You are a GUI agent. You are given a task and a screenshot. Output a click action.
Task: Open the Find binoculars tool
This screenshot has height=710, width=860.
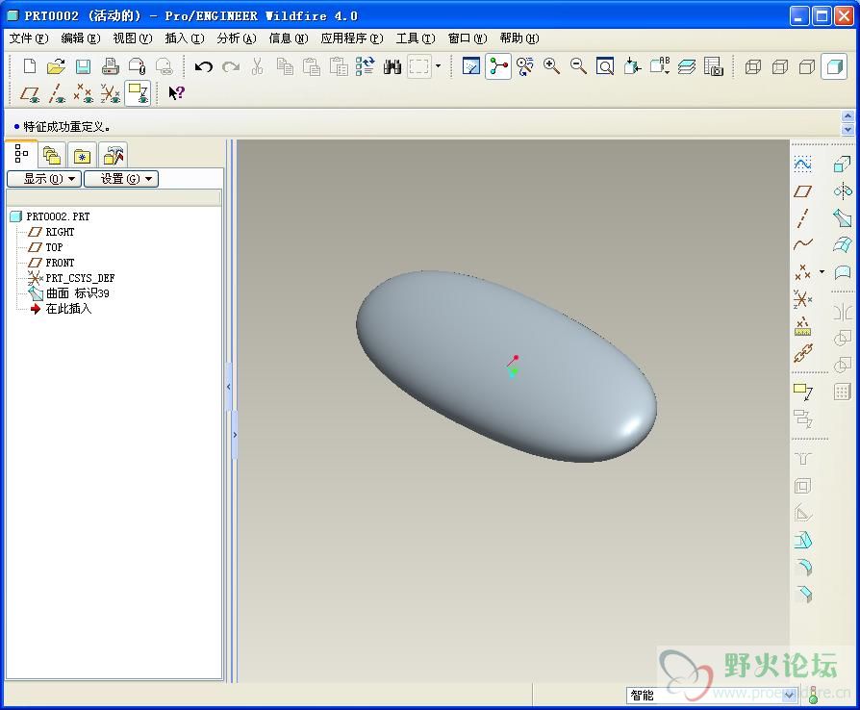coord(392,67)
